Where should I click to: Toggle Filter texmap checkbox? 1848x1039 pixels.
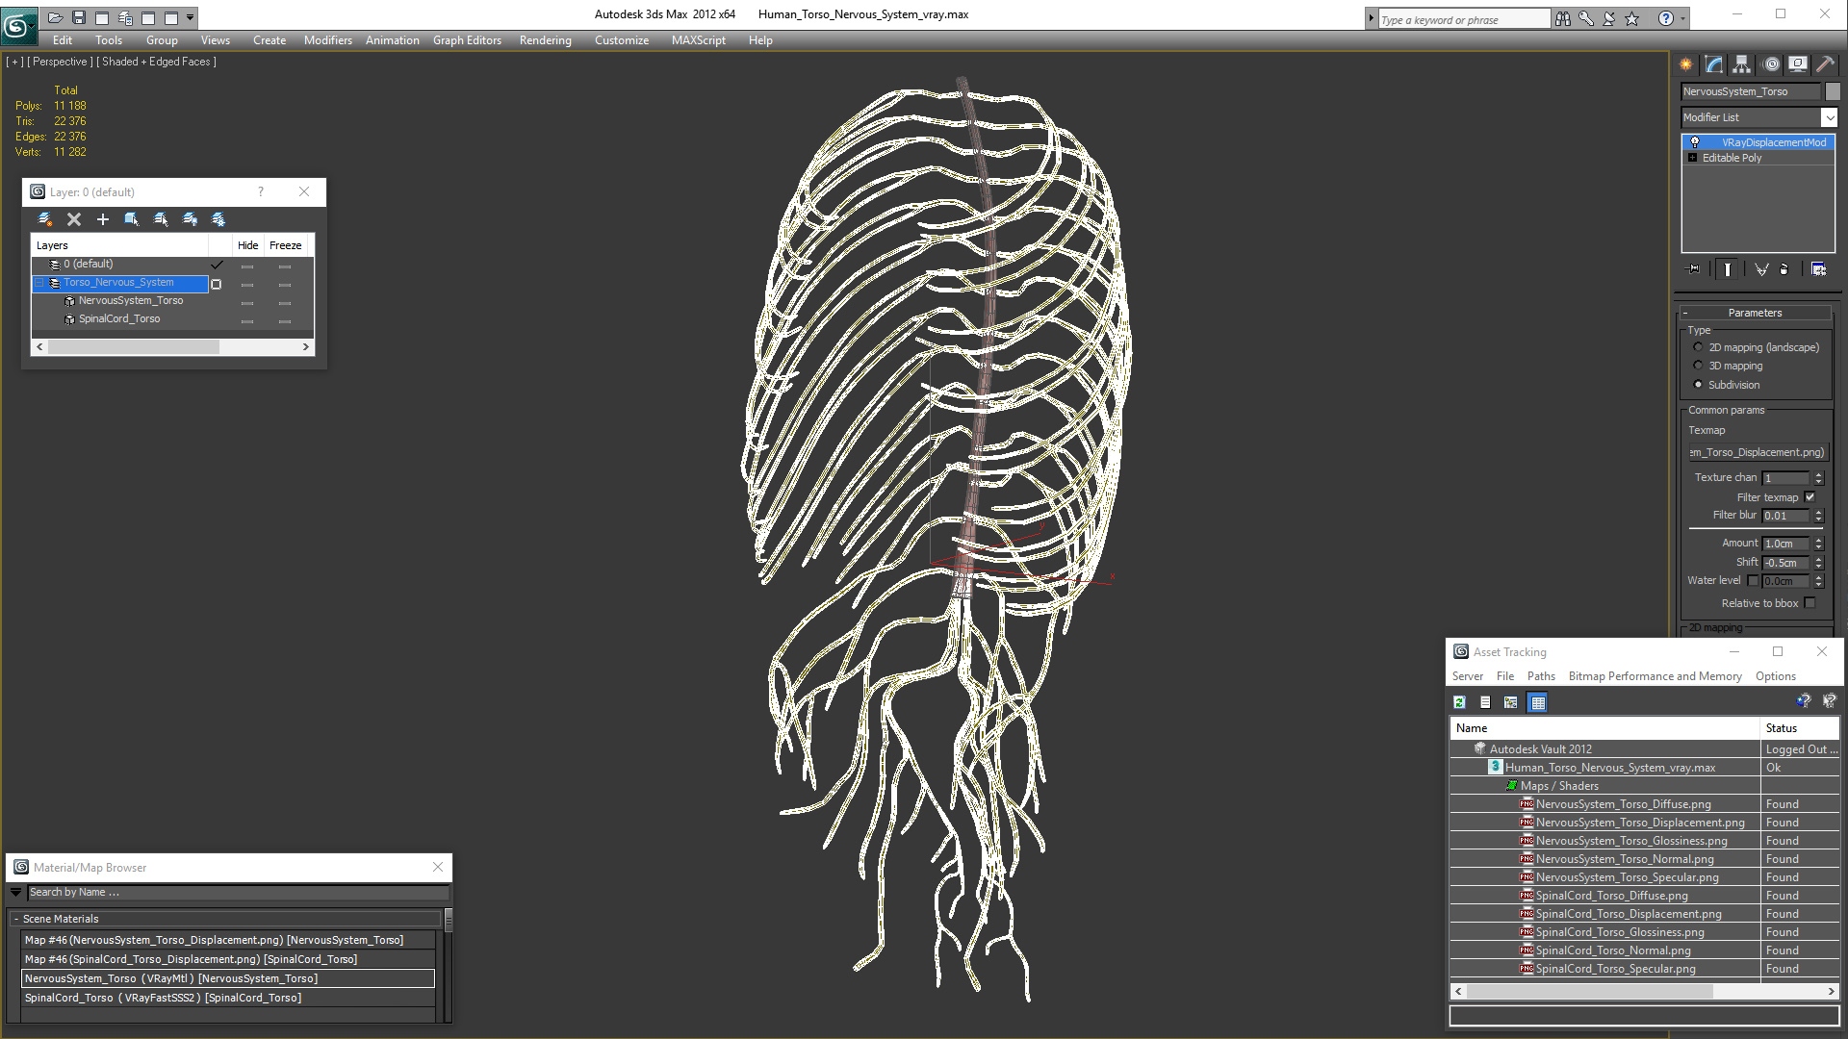pyautogui.click(x=1809, y=497)
